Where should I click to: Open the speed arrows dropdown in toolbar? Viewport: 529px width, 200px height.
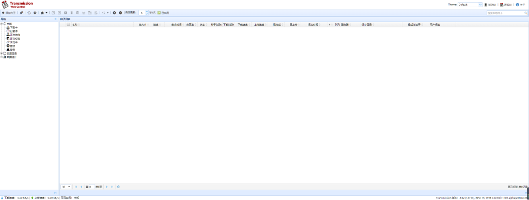point(105,13)
